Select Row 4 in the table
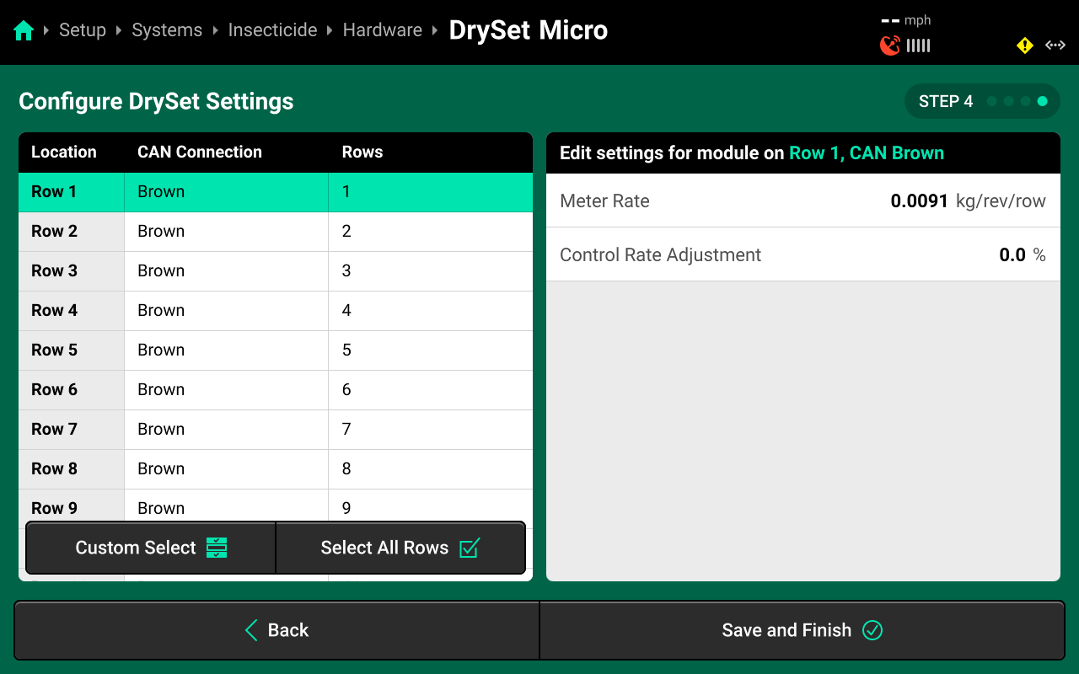 [276, 311]
